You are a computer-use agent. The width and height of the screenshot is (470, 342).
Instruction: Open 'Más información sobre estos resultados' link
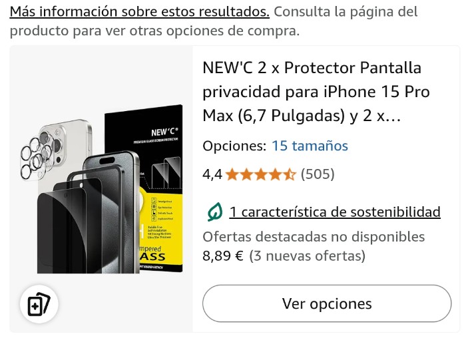(x=140, y=12)
